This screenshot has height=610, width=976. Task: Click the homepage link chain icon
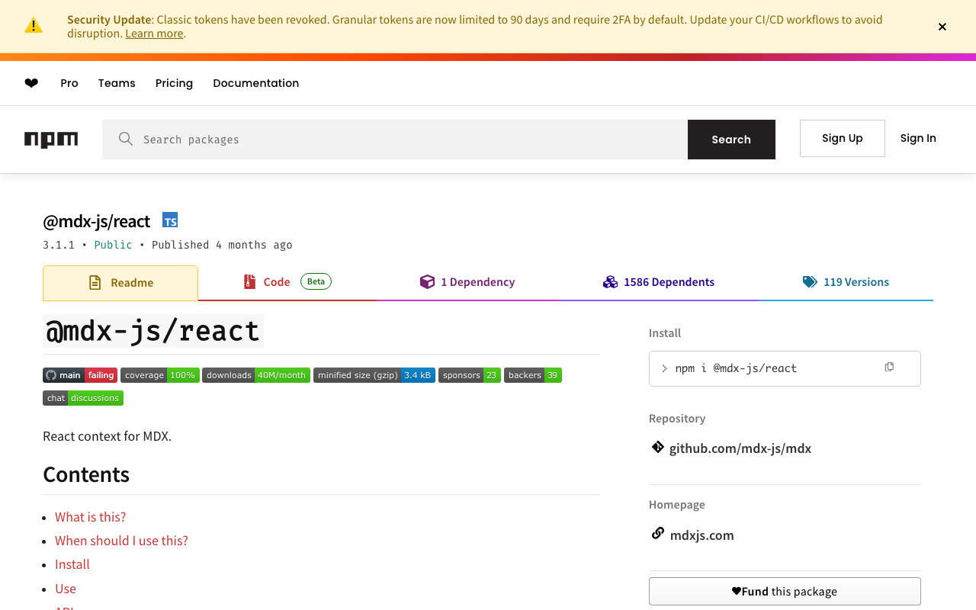click(x=657, y=534)
